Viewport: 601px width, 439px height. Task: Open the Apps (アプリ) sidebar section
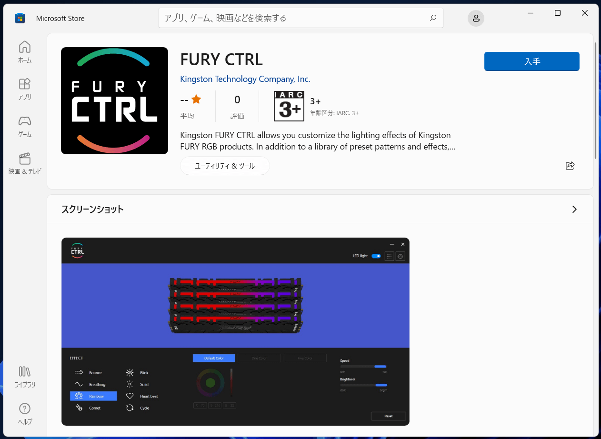(x=25, y=89)
